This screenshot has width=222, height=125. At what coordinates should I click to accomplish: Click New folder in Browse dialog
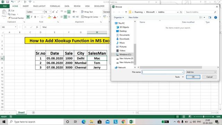[x=133, y=17]
